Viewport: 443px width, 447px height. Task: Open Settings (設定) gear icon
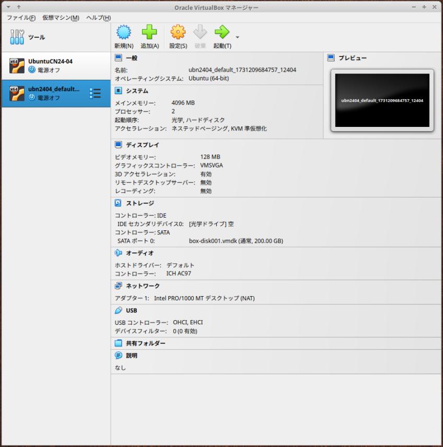[x=178, y=32]
